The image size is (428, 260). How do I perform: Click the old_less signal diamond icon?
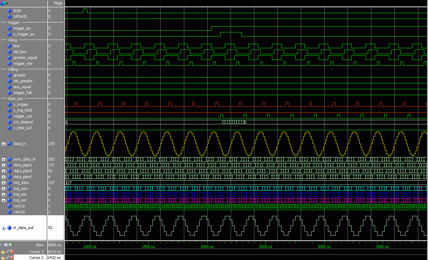9,52
